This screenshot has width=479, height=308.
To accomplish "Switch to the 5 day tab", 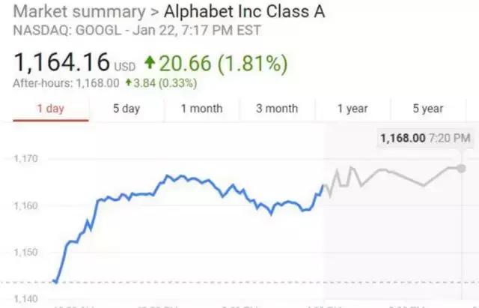I will pyautogui.click(x=126, y=109).
